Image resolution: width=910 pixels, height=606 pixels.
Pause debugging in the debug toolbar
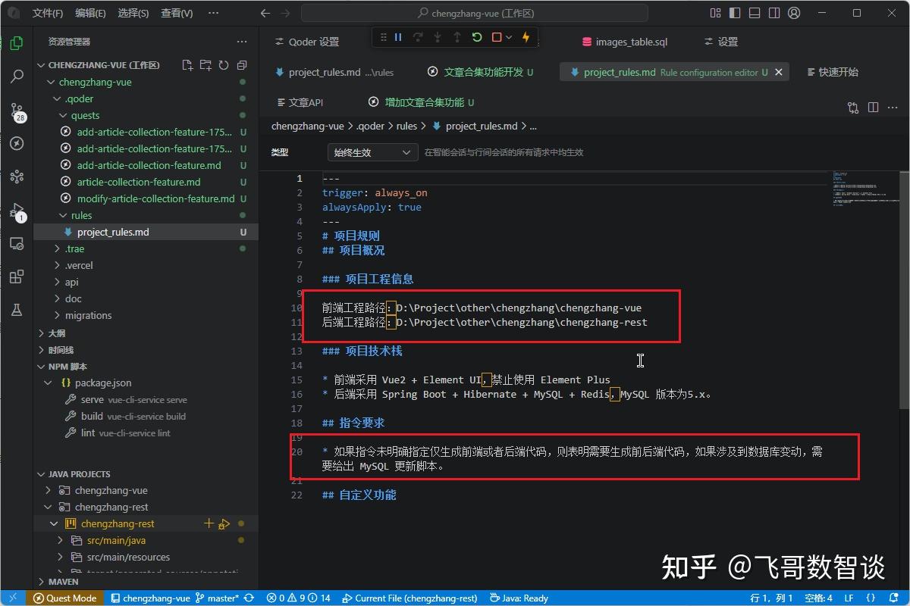pyautogui.click(x=397, y=36)
